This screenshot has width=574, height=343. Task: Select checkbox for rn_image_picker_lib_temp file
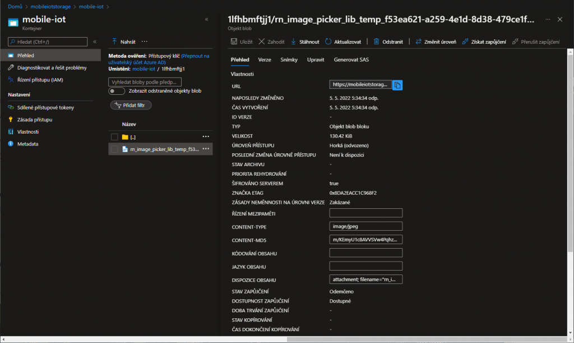[x=114, y=149]
